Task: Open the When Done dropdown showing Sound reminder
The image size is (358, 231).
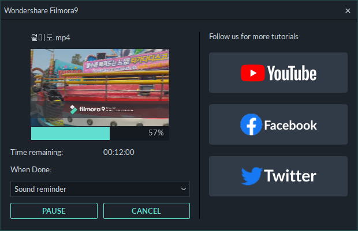Action: point(100,189)
